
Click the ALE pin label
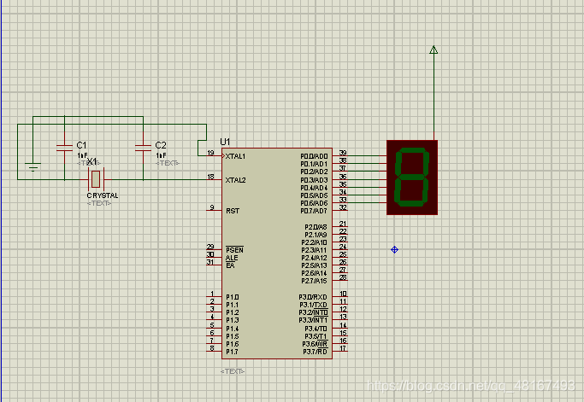pos(232,258)
